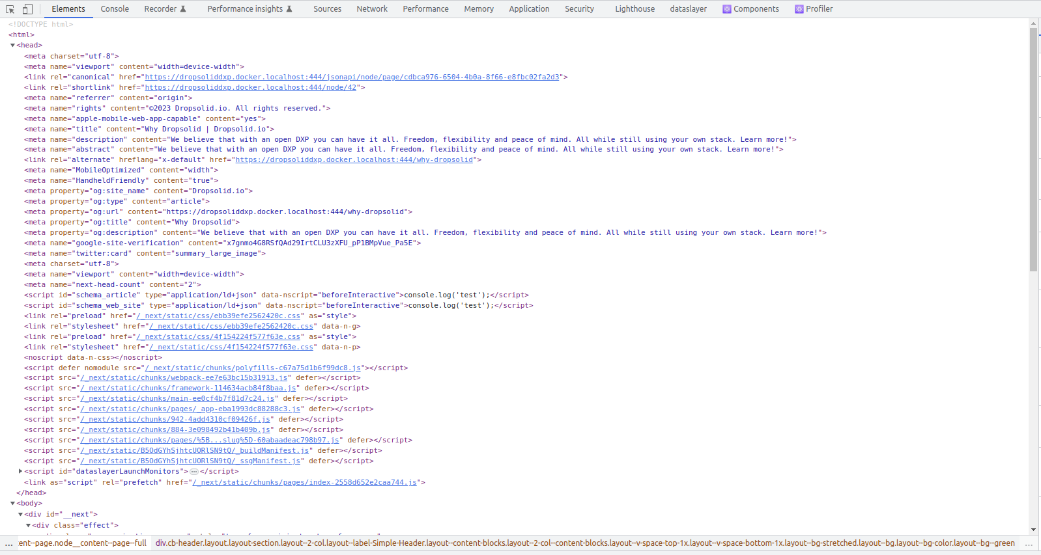
Task: Toggle device toolbar icon
Action: tap(27, 9)
